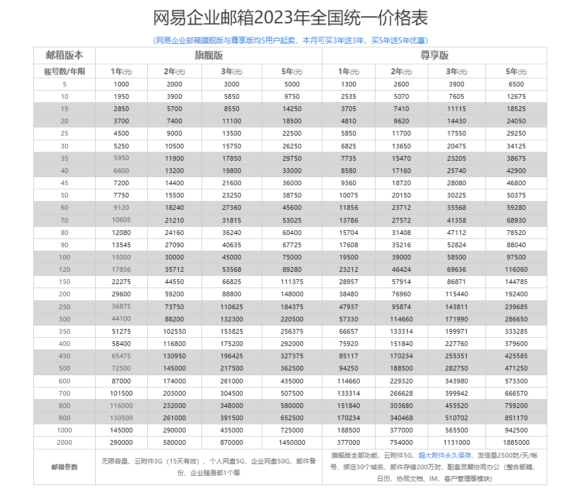The image size is (573, 488).
Task: Select the 5年 header under 尊享版
Action: 516,71
